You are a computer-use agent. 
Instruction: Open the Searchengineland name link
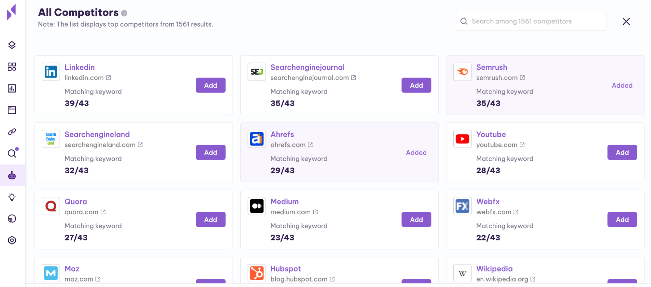click(97, 134)
